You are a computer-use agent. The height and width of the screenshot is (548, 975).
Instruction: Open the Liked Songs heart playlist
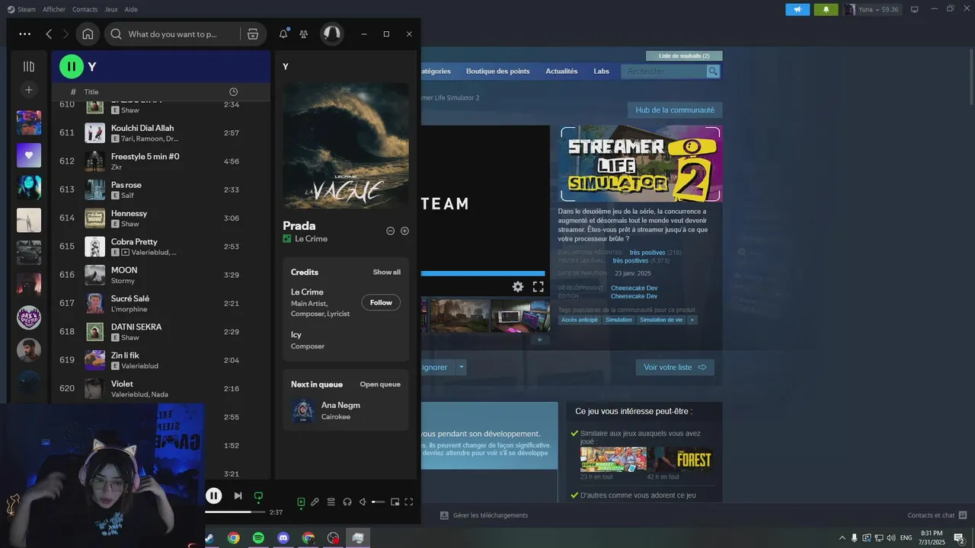pos(29,155)
